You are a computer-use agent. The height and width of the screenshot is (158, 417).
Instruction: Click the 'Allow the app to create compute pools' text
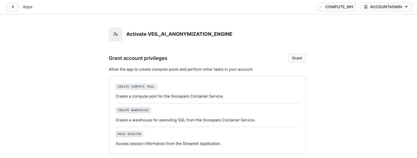(x=180, y=69)
